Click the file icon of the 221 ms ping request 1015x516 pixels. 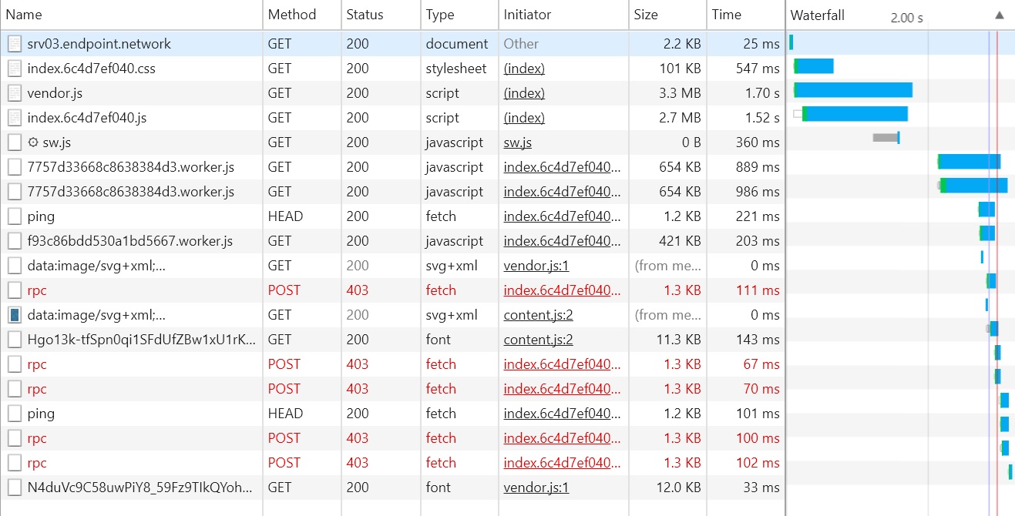pyautogui.click(x=14, y=216)
